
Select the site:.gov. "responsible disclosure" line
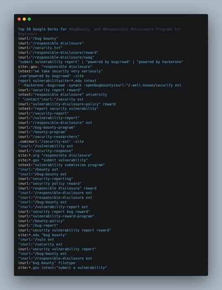[x=55, y=67]
